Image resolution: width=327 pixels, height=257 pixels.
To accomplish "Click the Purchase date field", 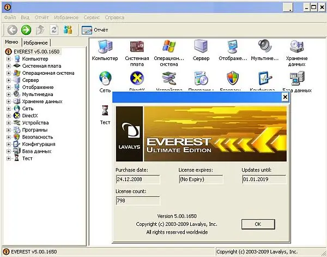I will pyautogui.click(x=138, y=180).
